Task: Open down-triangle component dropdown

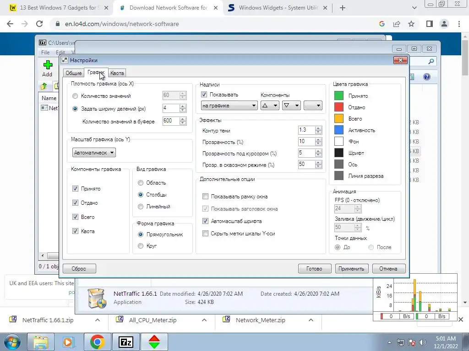Action: 291,106
